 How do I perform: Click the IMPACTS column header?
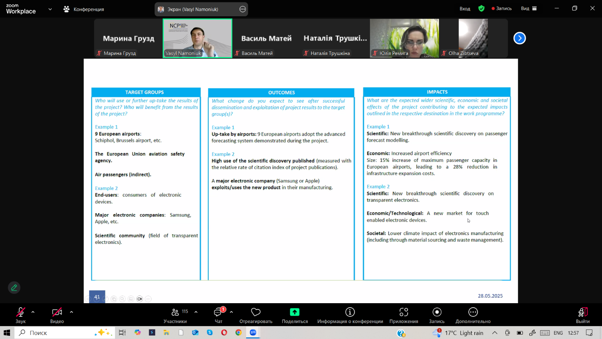coord(437,92)
